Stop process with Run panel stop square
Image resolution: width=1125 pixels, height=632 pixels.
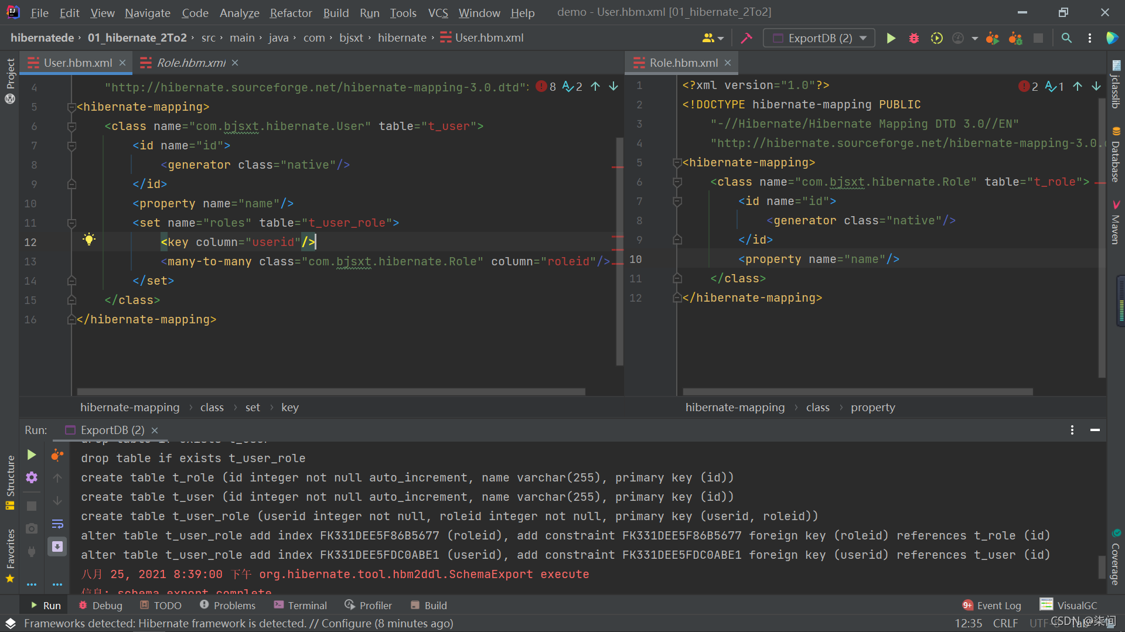(x=32, y=505)
